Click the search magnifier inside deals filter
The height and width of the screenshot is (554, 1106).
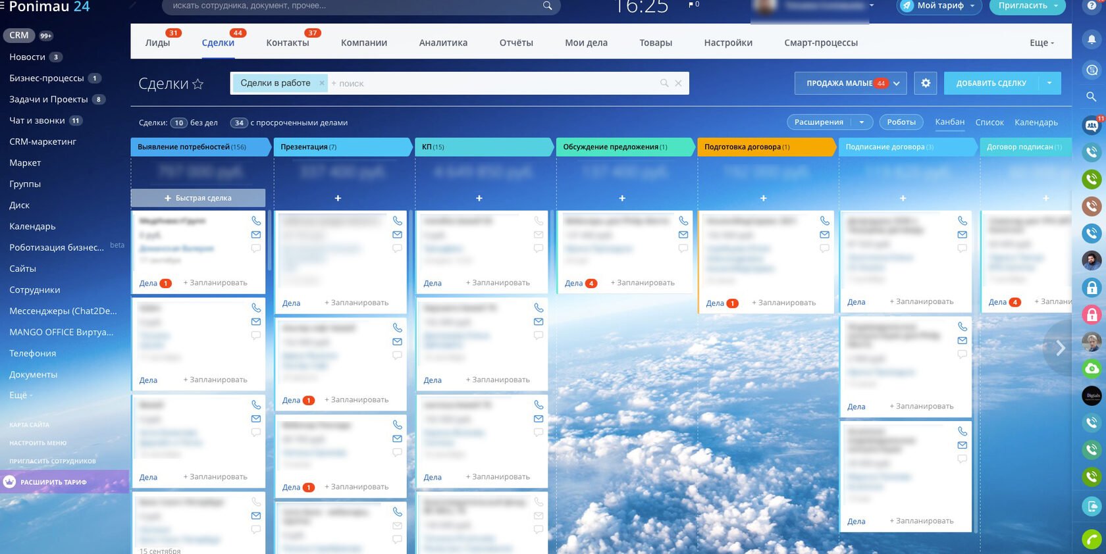(x=664, y=83)
